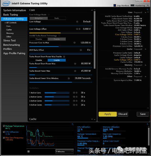Click wrench icon above proposed settings panel
Image resolution: width=151 pixels, height=156 pixels.
pyautogui.click(x=147, y=10)
